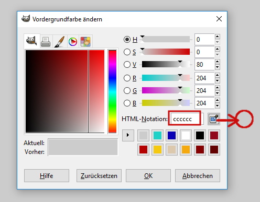Increase the V value with up arrow
260x202 pixels.
pyautogui.click(x=217, y=62)
